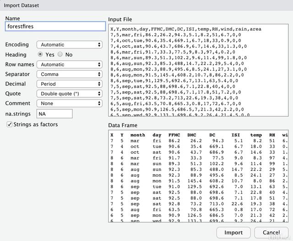Toggle the Strings as factors checkbox
This screenshot has width=293, height=241.
pos(9,124)
